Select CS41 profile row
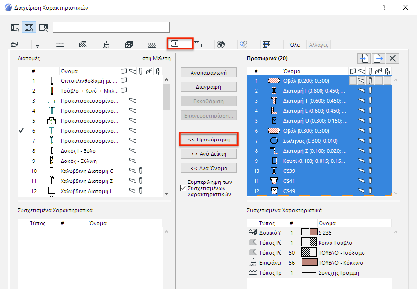This screenshot has width=417, height=289. click(x=319, y=181)
